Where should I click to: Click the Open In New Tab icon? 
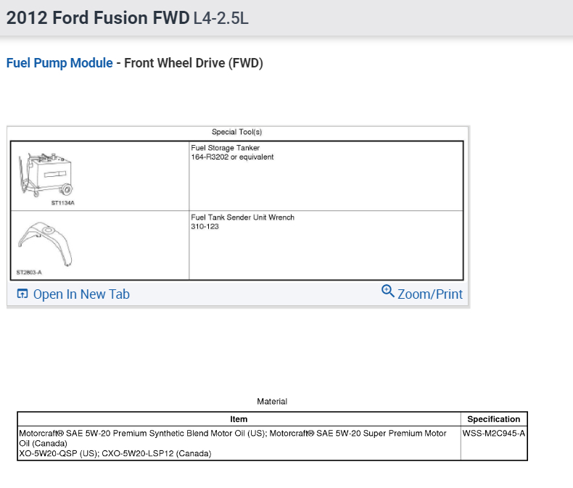click(x=22, y=294)
